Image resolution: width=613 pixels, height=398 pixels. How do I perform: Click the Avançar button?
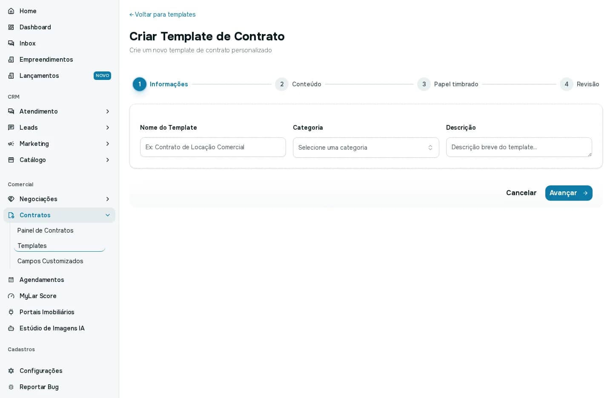pos(569,193)
